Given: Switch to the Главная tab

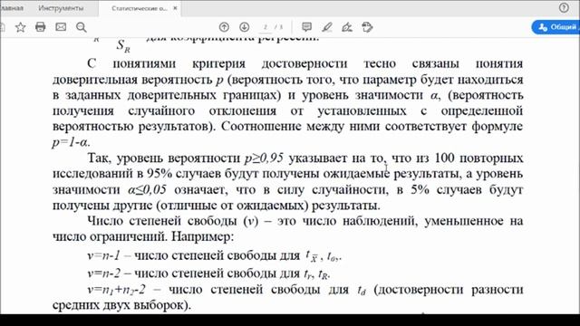Looking at the screenshot, I should tap(12, 8).
